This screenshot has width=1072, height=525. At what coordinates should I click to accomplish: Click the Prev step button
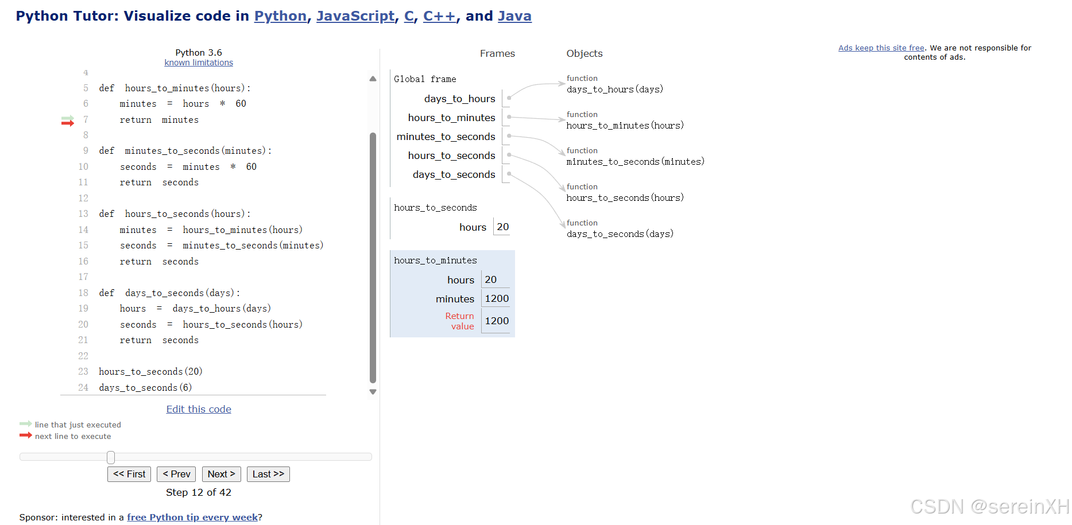pyautogui.click(x=176, y=474)
